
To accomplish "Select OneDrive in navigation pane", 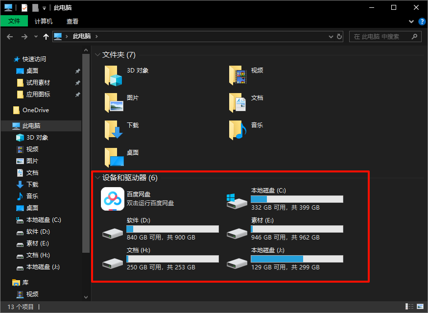I will point(35,110).
